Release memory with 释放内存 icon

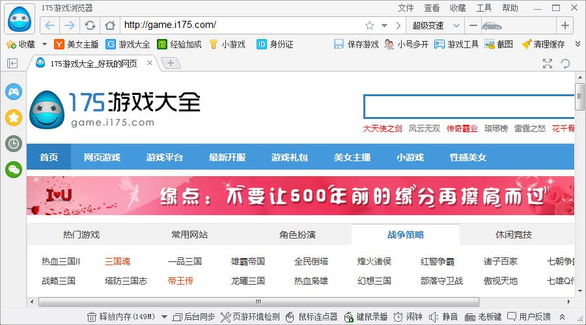[x=92, y=317]
